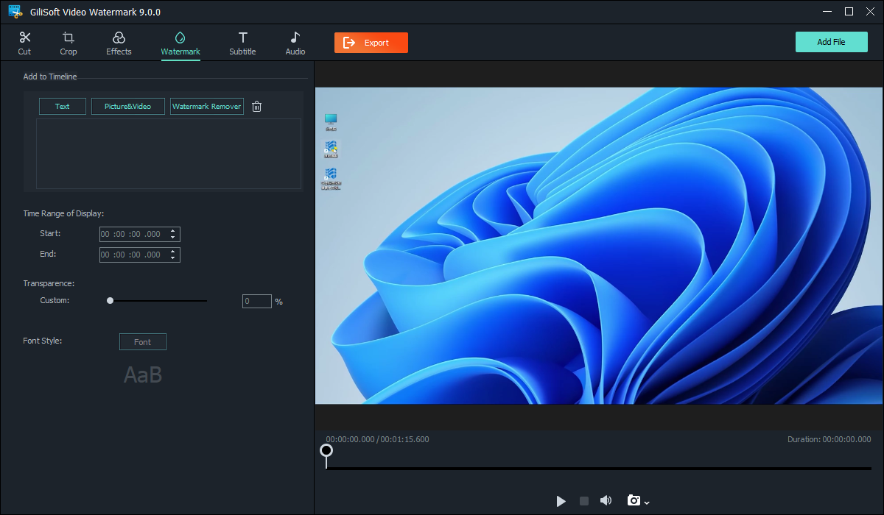Click the playback timeline track

[x=599, y=468]
